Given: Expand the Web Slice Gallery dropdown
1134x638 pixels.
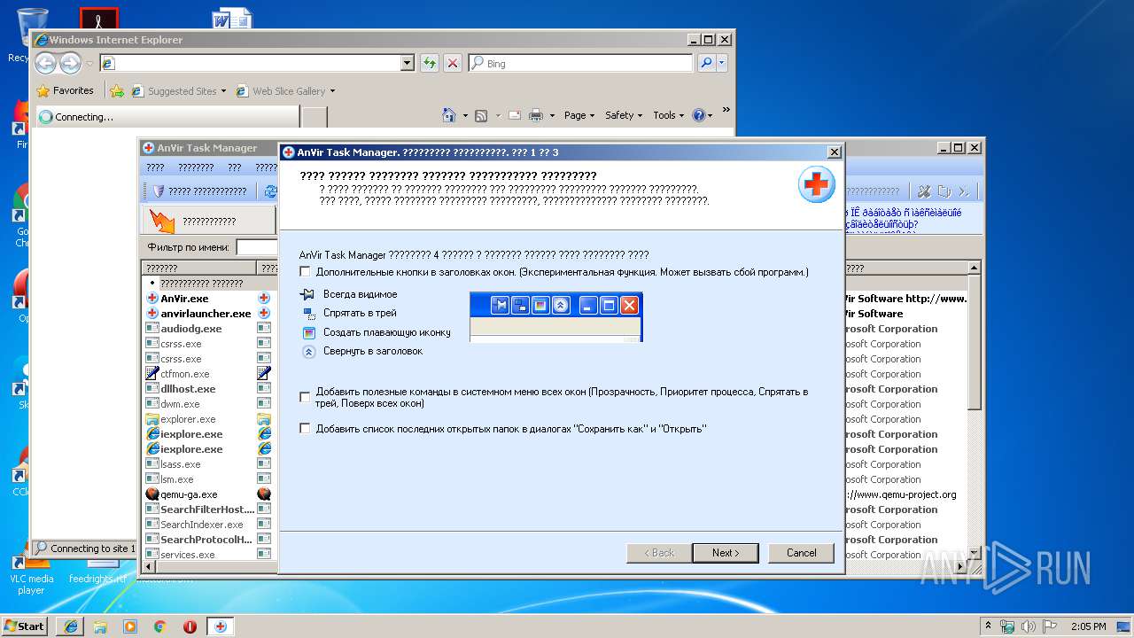Looking at the screenshot, I should (332, 90).
